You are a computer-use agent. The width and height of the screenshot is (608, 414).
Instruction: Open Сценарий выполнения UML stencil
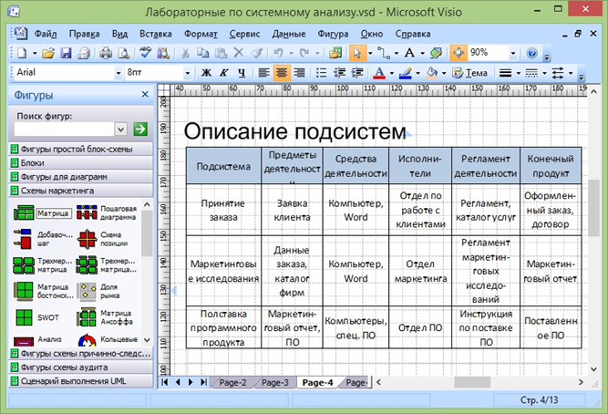tap(80, 381)
